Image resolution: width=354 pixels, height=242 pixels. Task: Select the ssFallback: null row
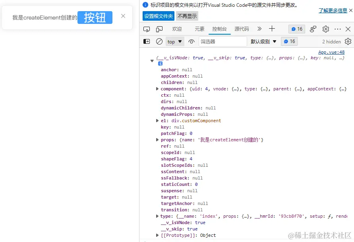click(x=182, y=178)
